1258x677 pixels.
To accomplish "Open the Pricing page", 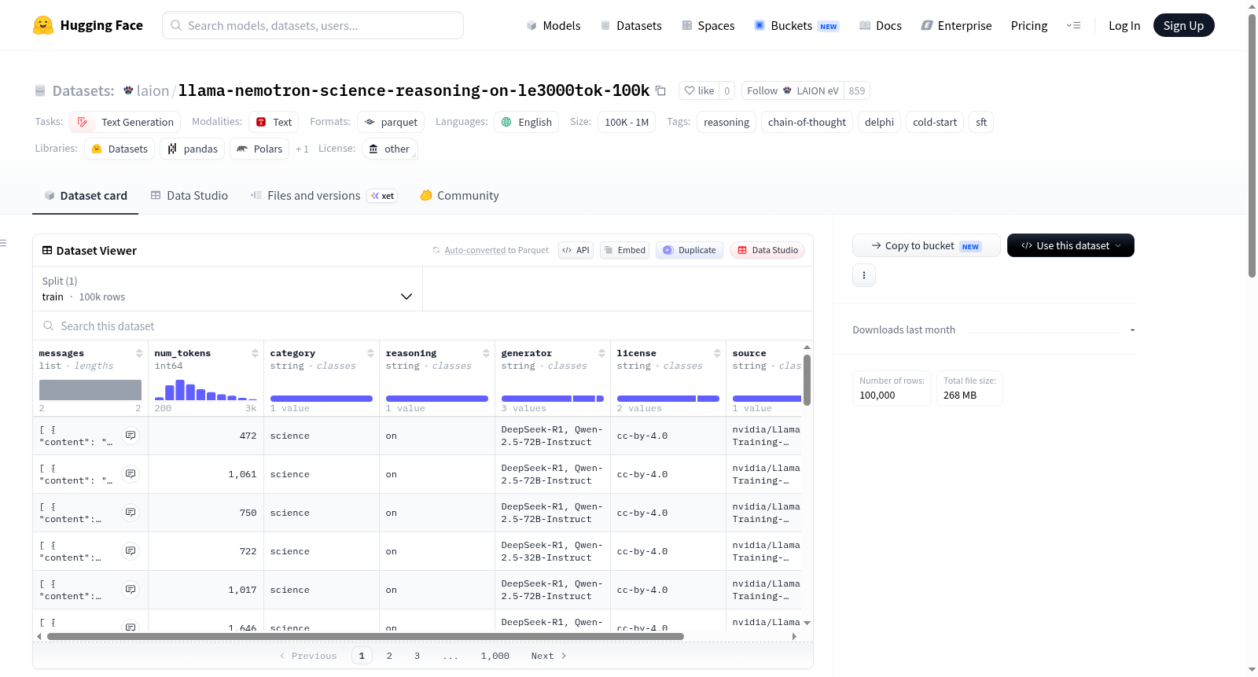I will pos(1029,25).
